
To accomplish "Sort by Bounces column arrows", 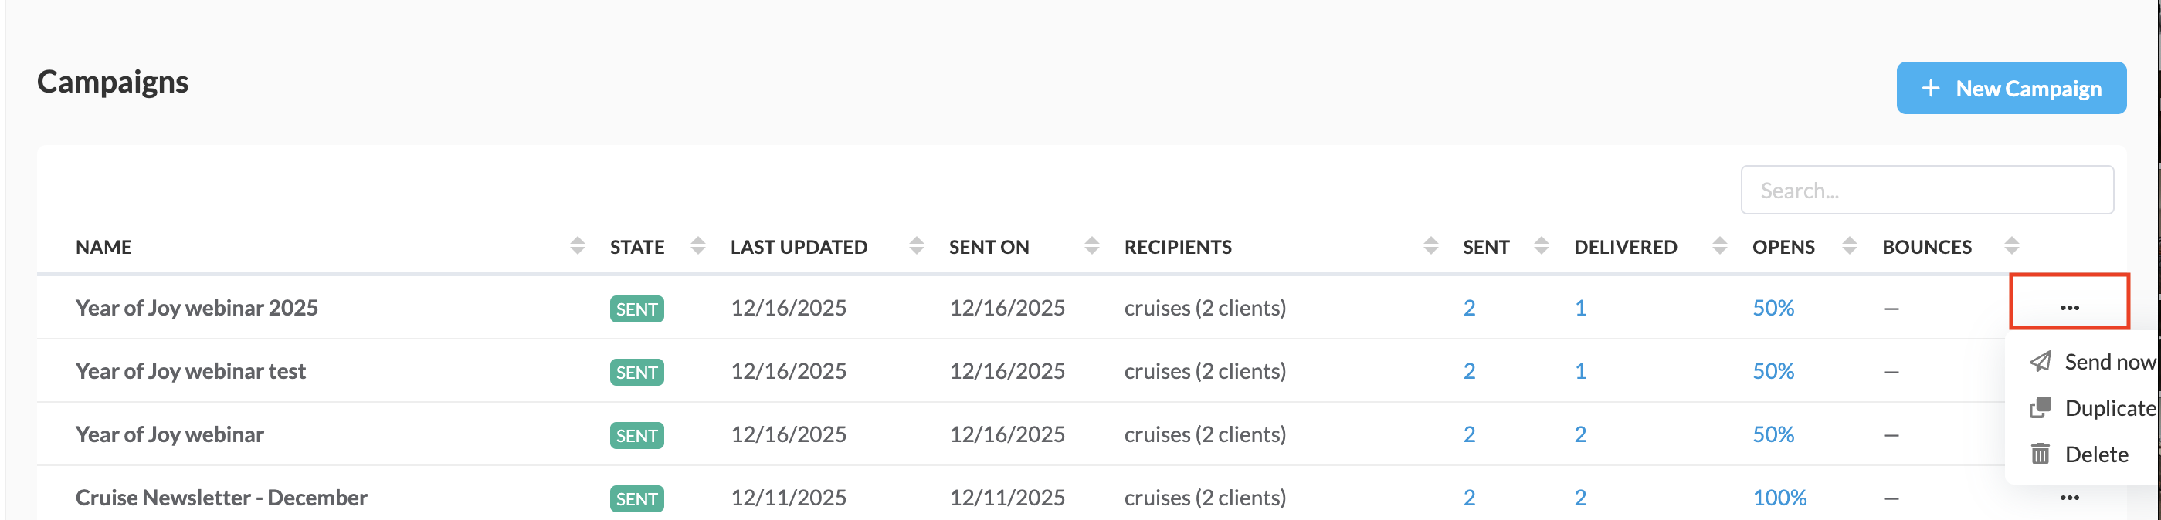I will (2011, 246).
